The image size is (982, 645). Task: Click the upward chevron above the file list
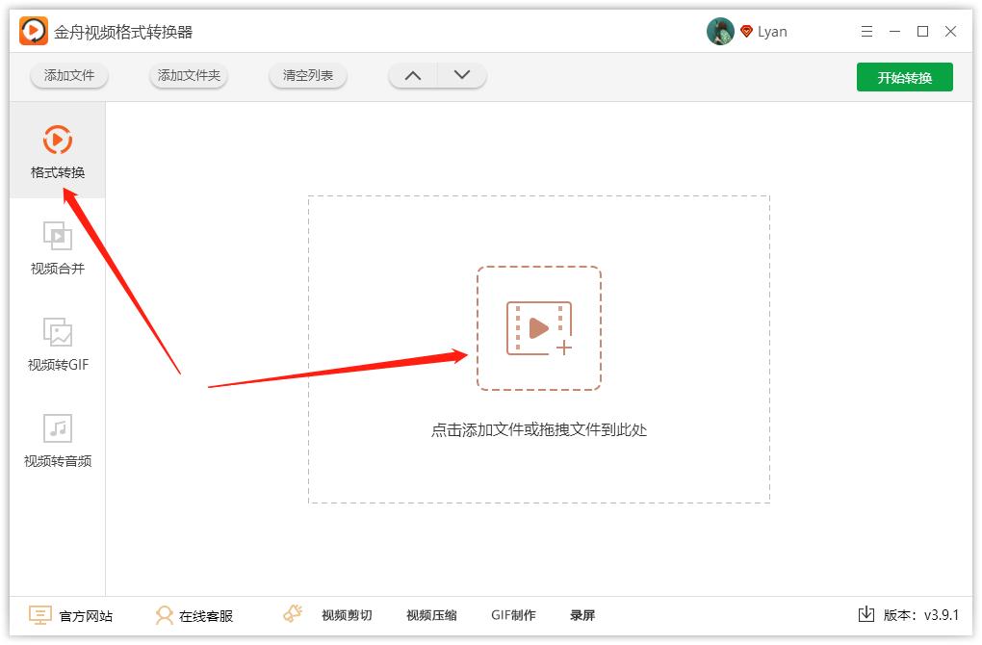[413, 74]
